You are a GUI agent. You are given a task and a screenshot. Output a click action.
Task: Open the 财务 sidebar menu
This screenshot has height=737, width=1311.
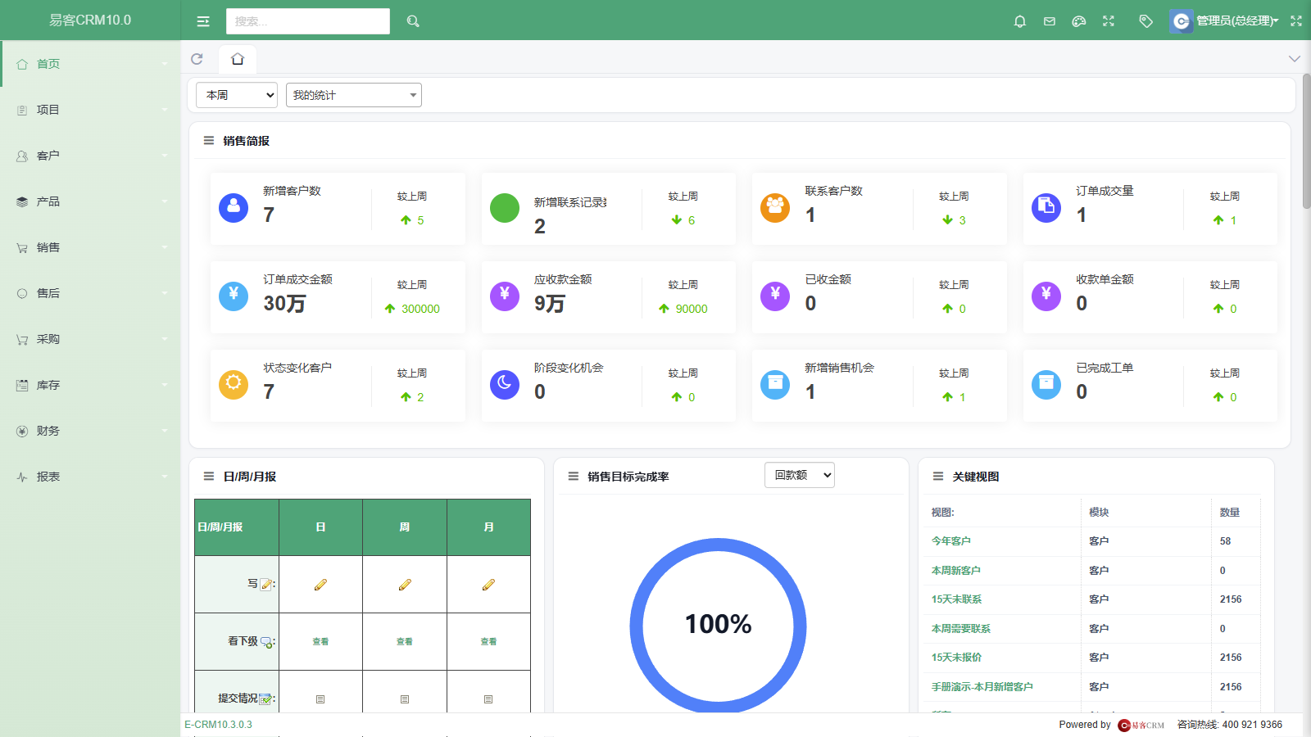click(90, 431)
